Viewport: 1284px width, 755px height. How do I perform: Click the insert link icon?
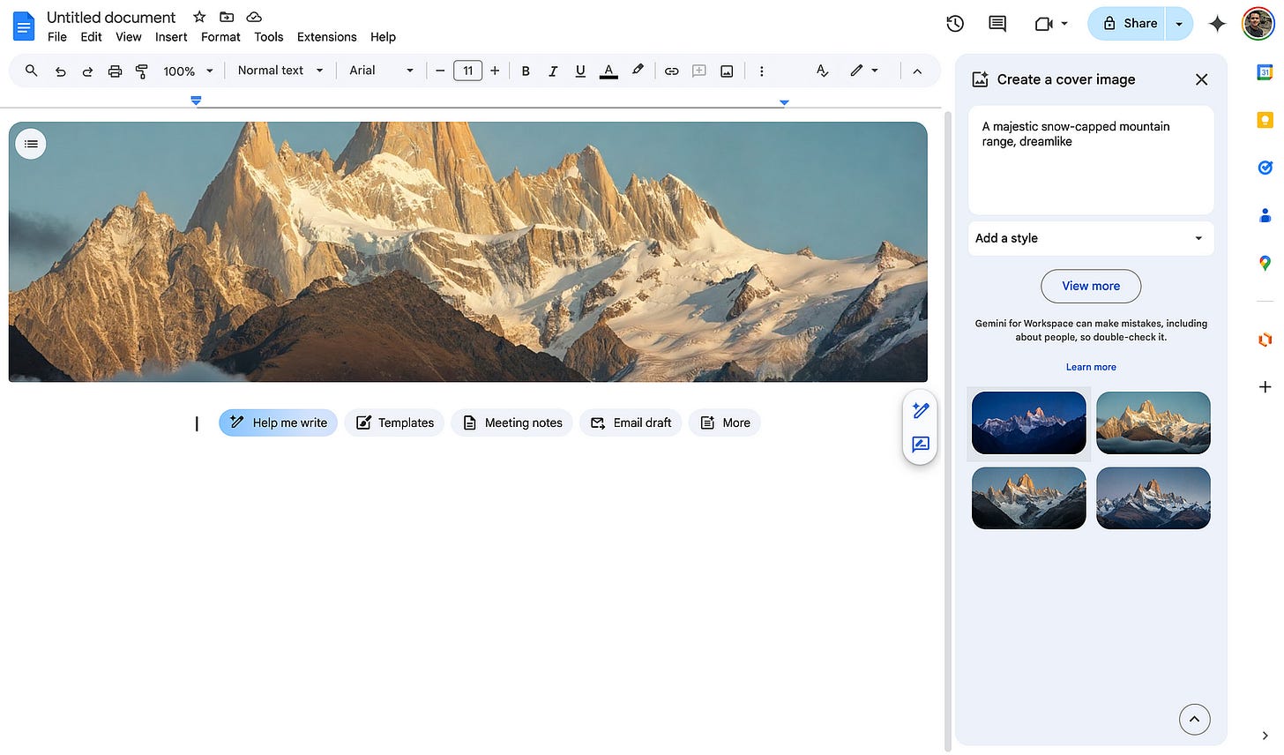(672, 71)
